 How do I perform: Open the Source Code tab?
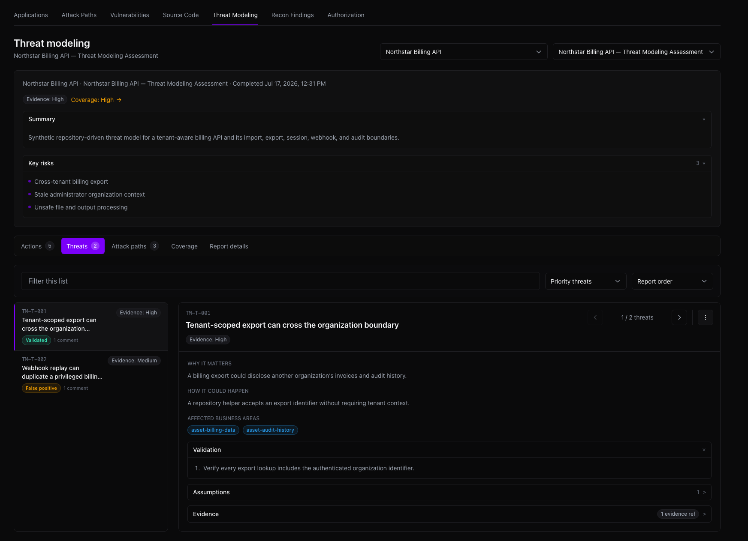click(181, 15)
